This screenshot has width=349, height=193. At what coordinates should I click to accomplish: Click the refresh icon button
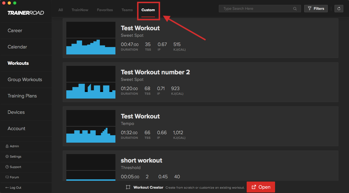(339, 9)
